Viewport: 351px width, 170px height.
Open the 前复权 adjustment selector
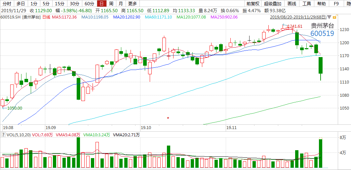click(x=253, y=3)
